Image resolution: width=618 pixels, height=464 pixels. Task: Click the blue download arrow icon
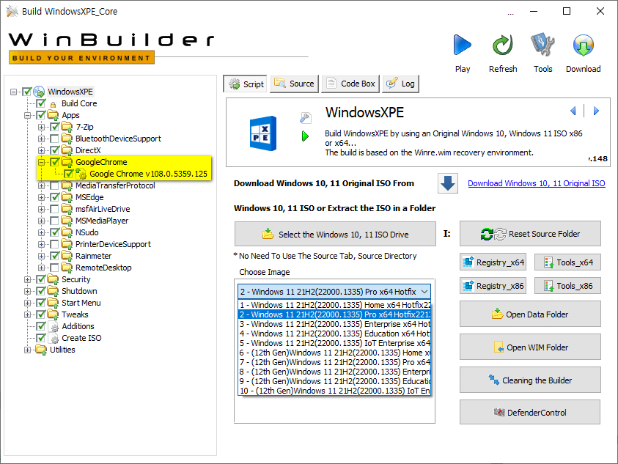click(x=448, y=183)
